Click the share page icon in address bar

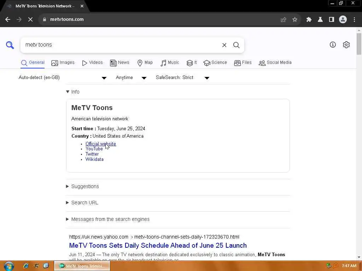pyautogui.click(x=283, y=20)
